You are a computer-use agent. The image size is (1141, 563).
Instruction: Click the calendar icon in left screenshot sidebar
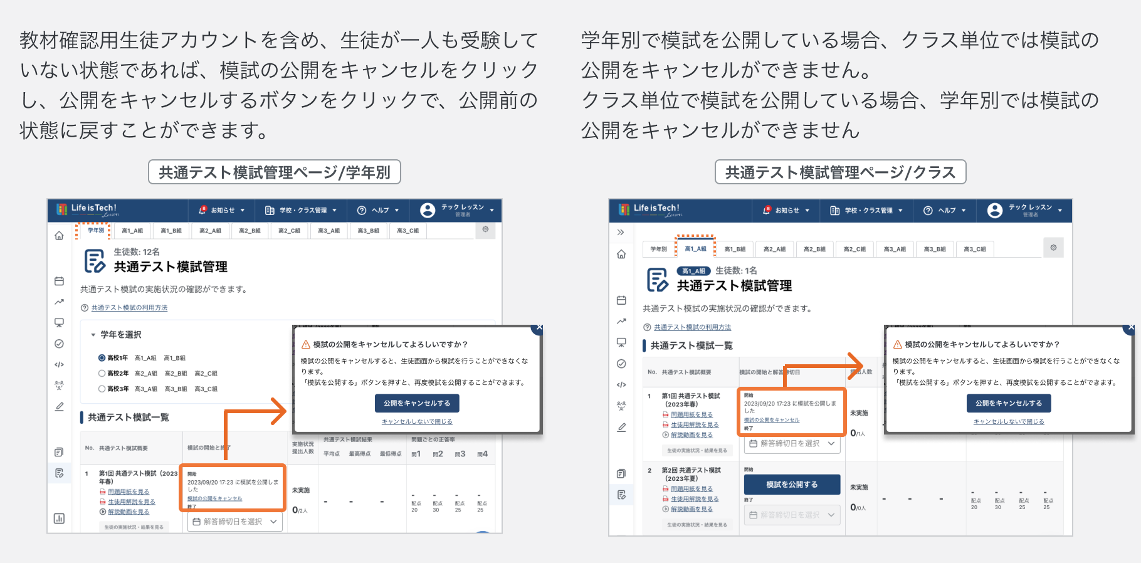click(x=59, y=281)
